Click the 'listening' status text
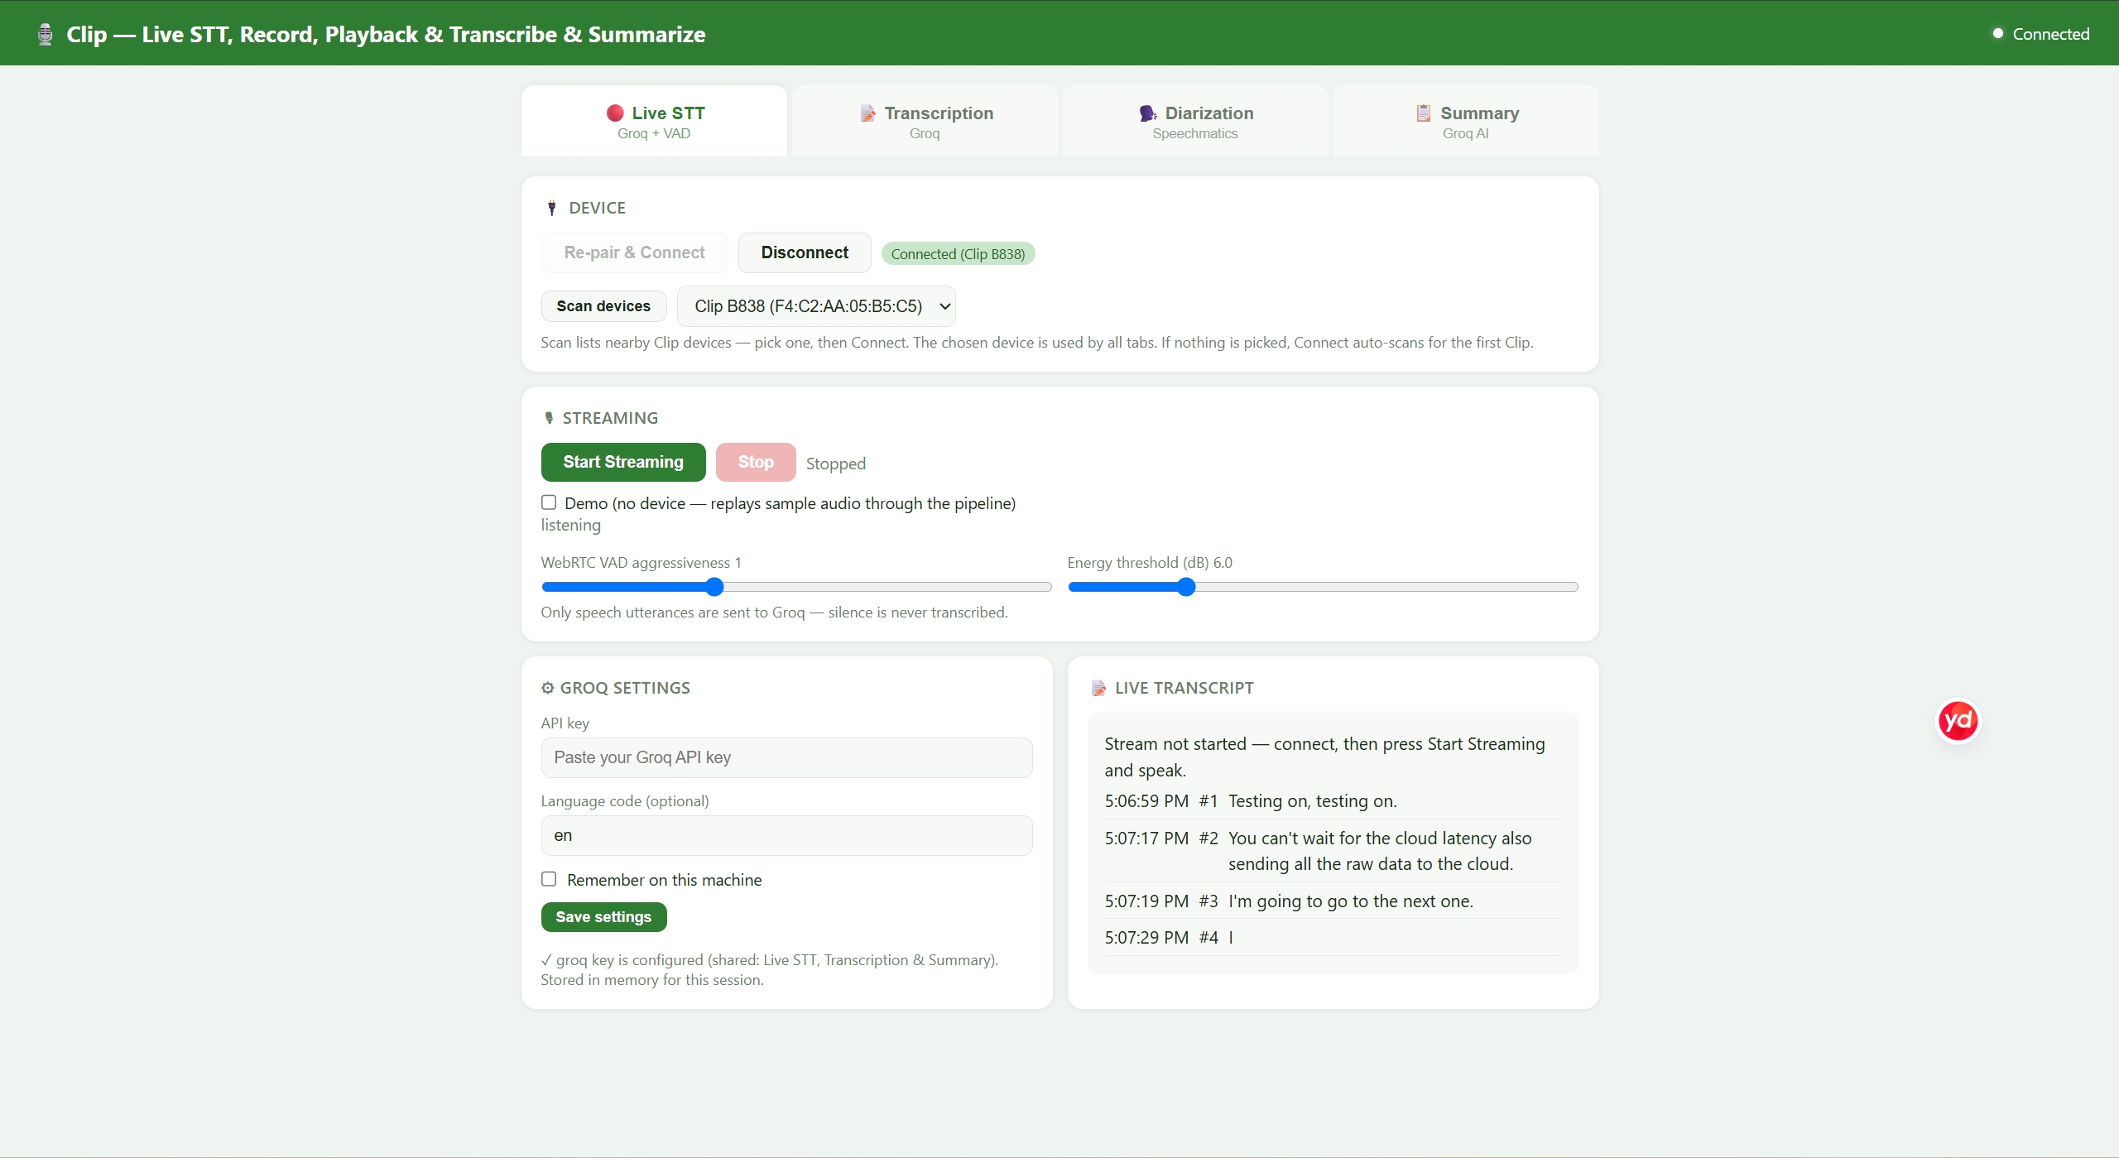Screen dimensions: 2119x1158 pyautogui.click(x=571, y=525)
